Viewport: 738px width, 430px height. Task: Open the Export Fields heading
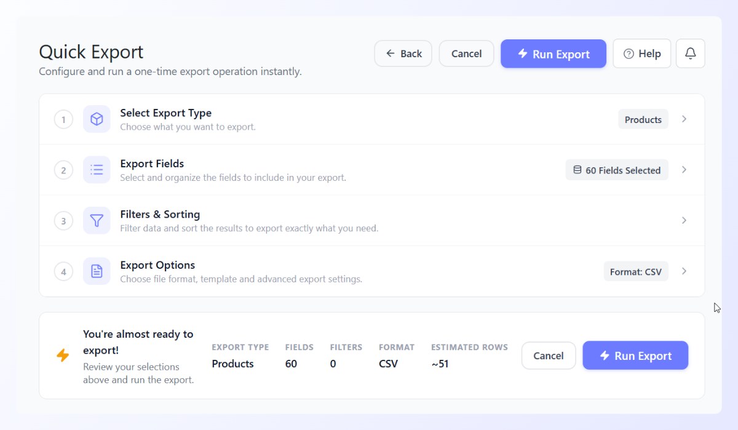[x=152, y=164]
